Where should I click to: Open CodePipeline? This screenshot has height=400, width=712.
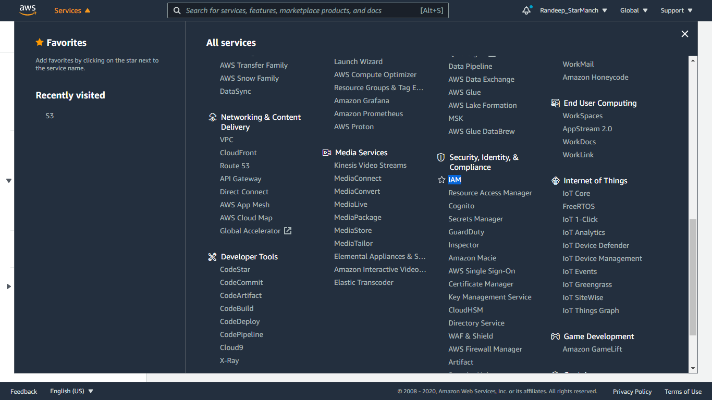241,334
